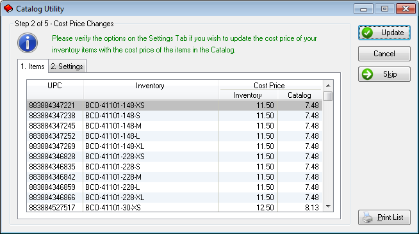Click the Catalog Utility book icon
The width and height of the screenshot is (419, 234).
8,9
